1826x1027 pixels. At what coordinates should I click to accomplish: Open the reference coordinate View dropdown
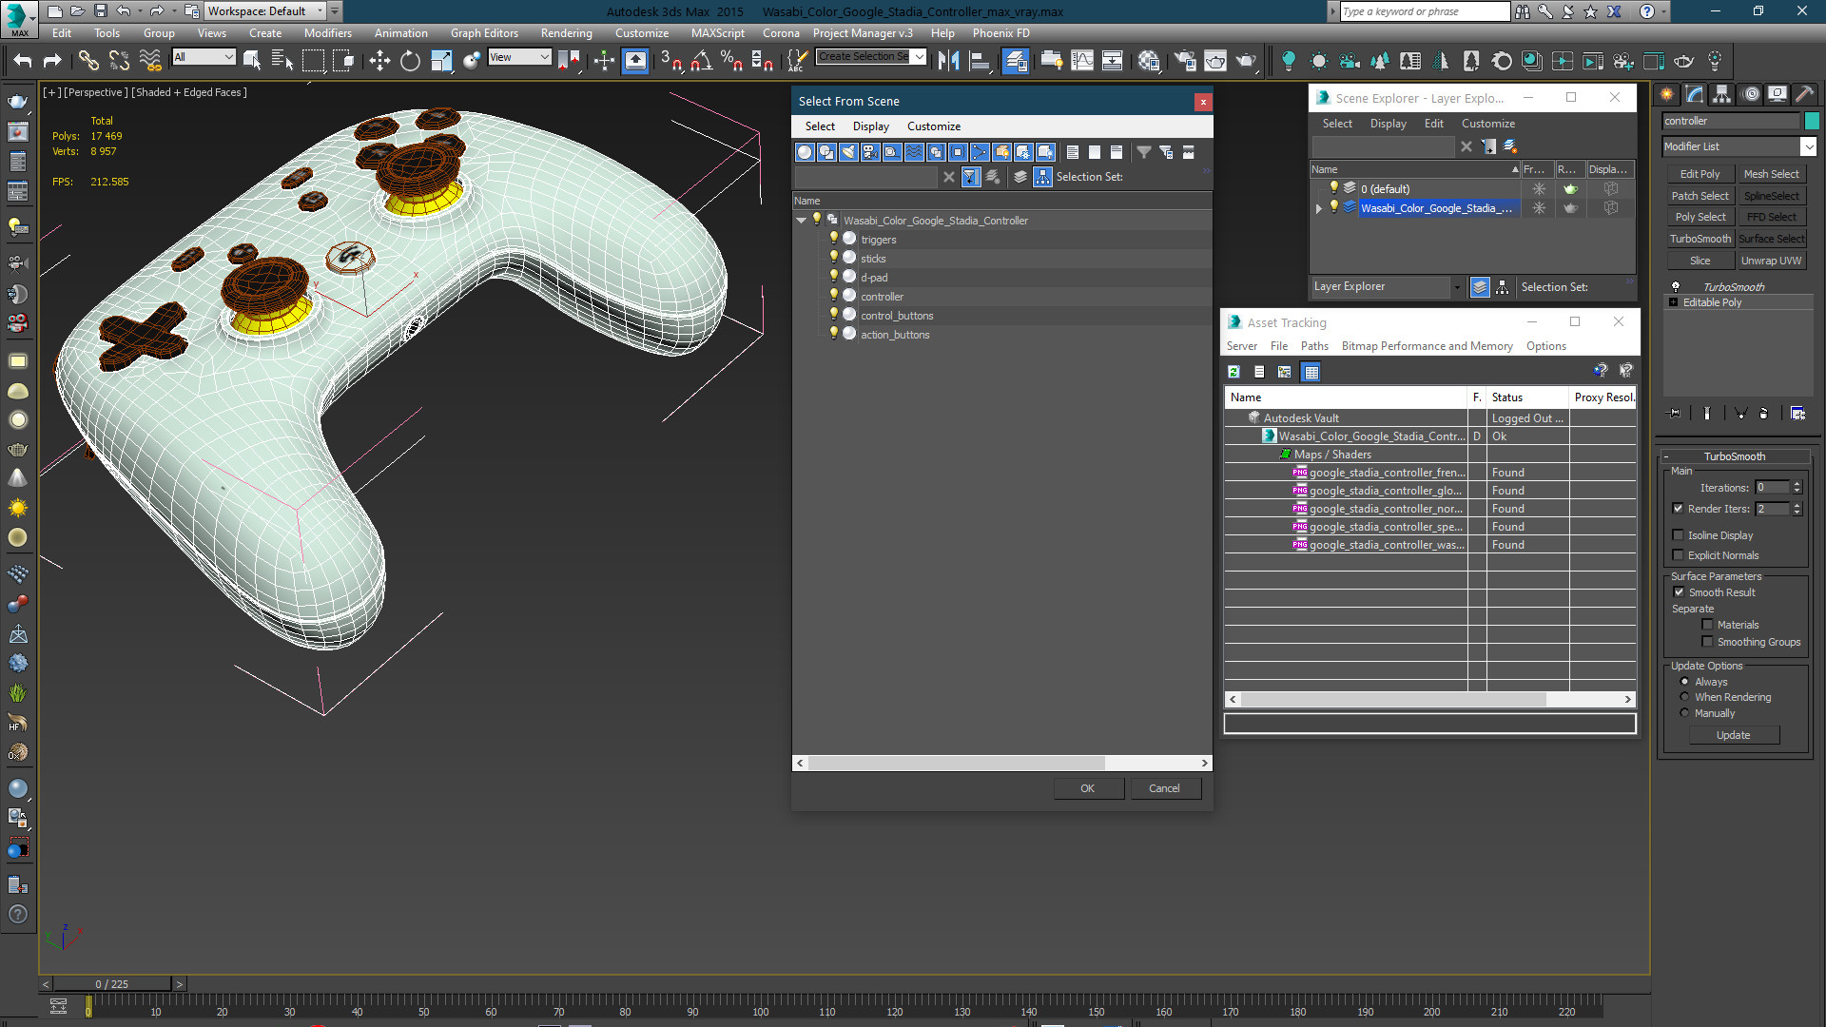pyautogui.click(x=519, y=57)
